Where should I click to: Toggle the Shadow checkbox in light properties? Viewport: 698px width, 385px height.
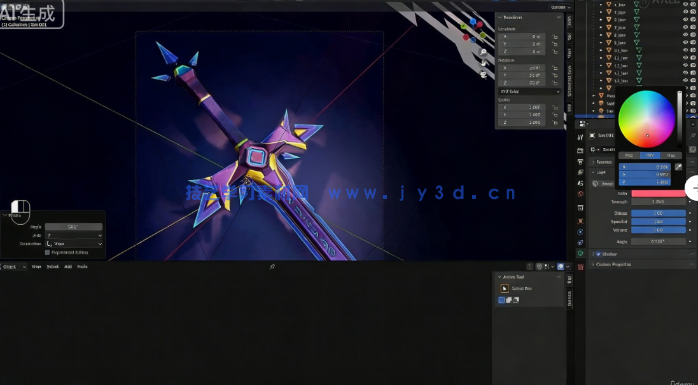(599, 254)
